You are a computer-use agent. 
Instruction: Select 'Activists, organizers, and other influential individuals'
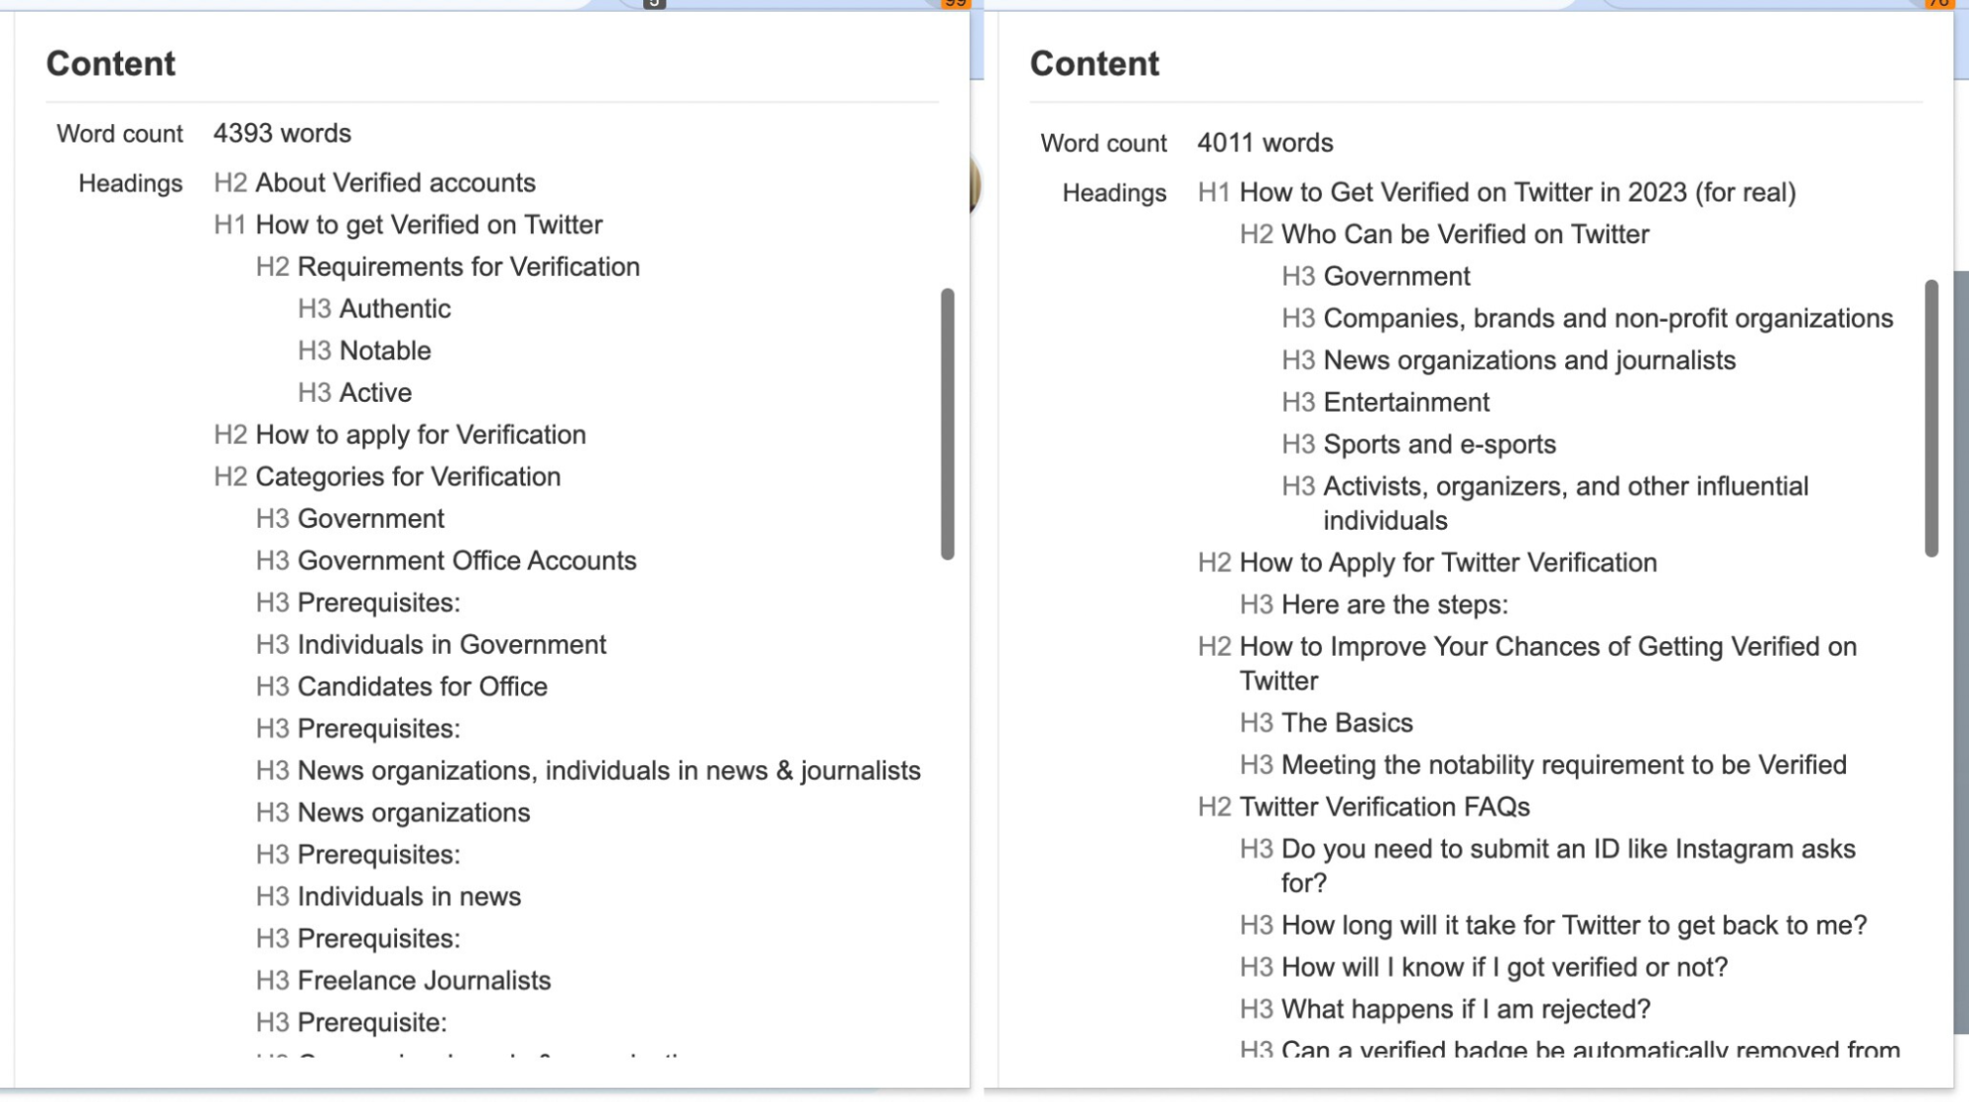pyautogui.click(x=1565, y=504)
